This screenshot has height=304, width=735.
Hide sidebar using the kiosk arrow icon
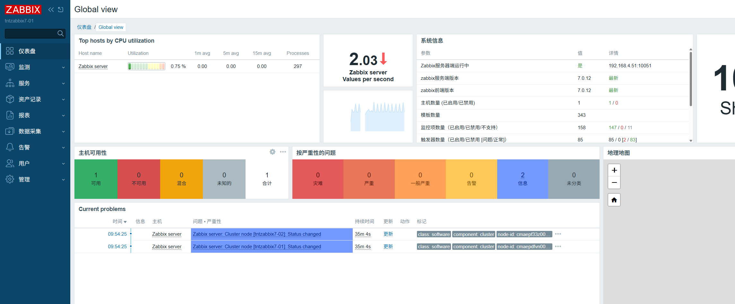[61, 10]
